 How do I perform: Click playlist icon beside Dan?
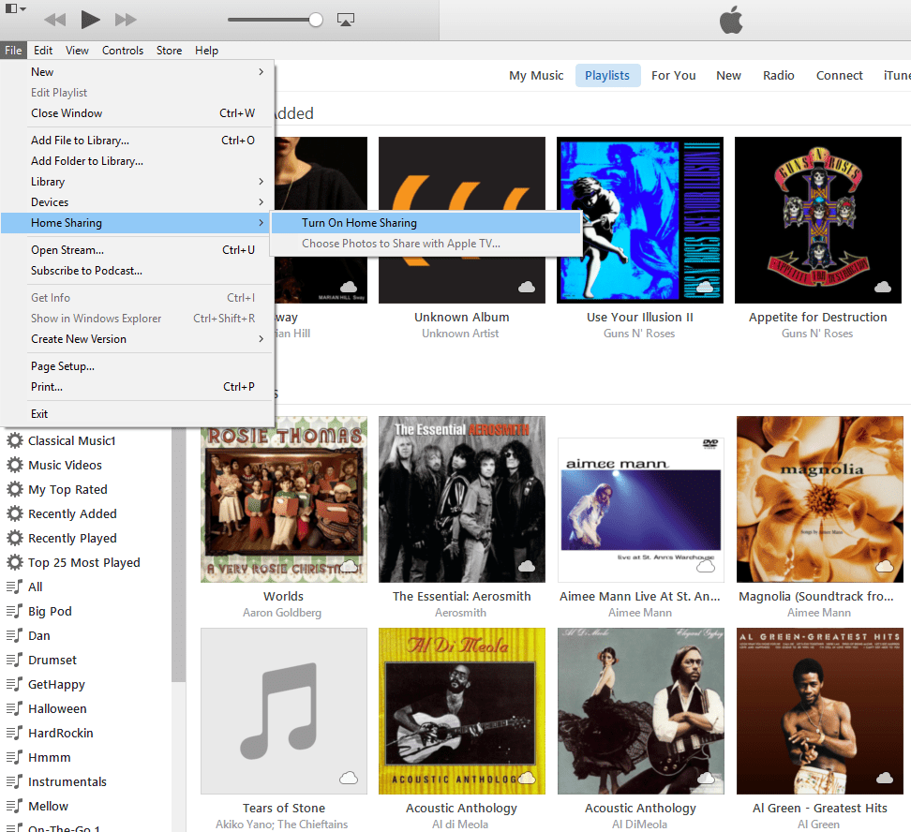[14, 635]
